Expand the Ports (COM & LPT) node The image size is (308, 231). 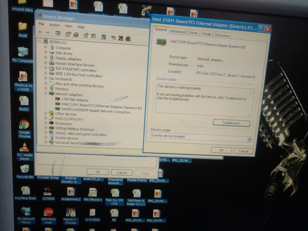click(46, 118)
